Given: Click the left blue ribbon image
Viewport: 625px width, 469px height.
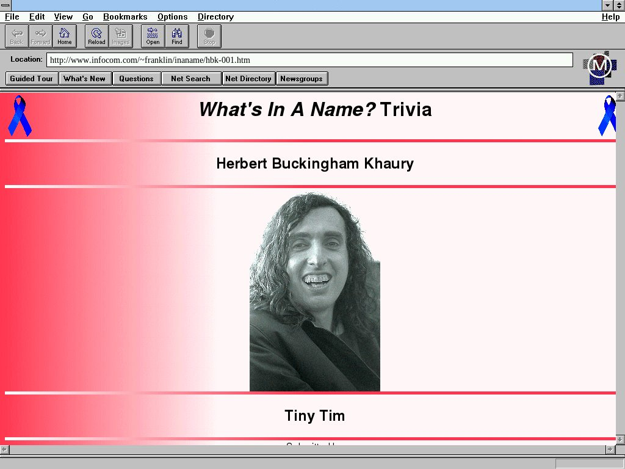Looking at the screenshot, I should pyautogui.click(x=19, y=115).
